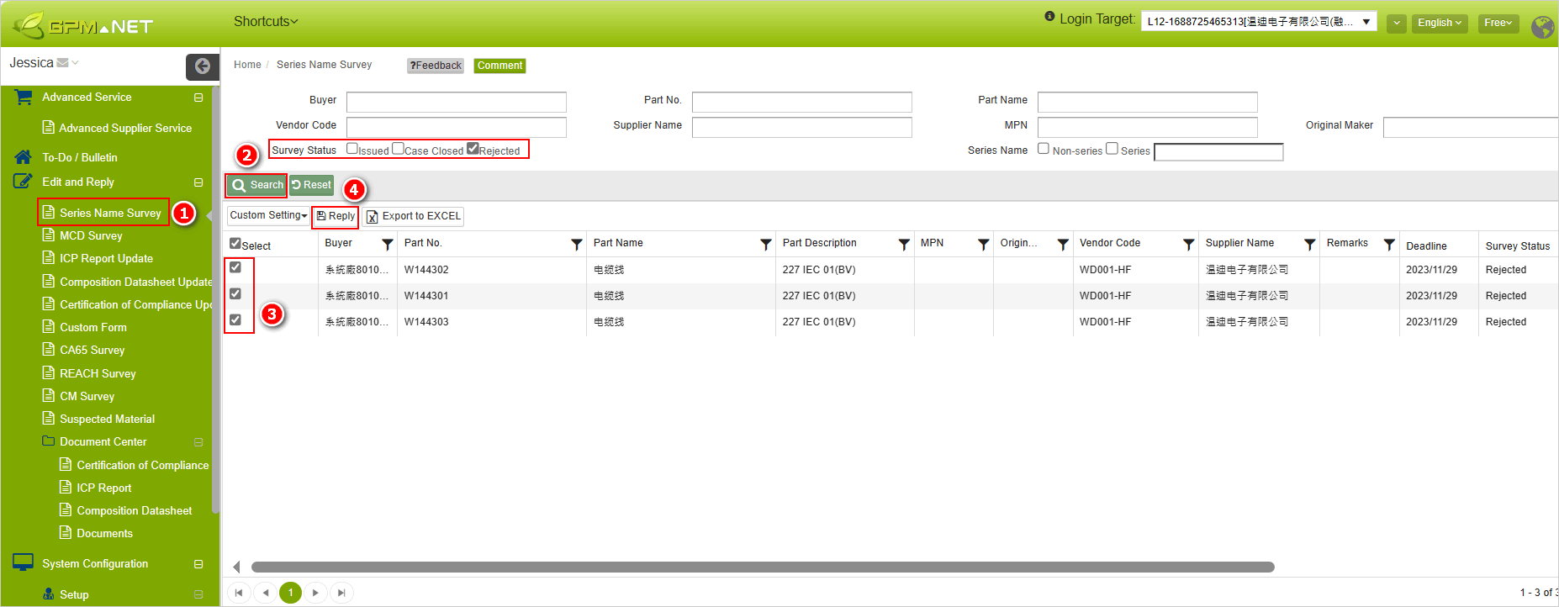
Task: Collapse the Edit and Reply section
Action: click(198, 182)
